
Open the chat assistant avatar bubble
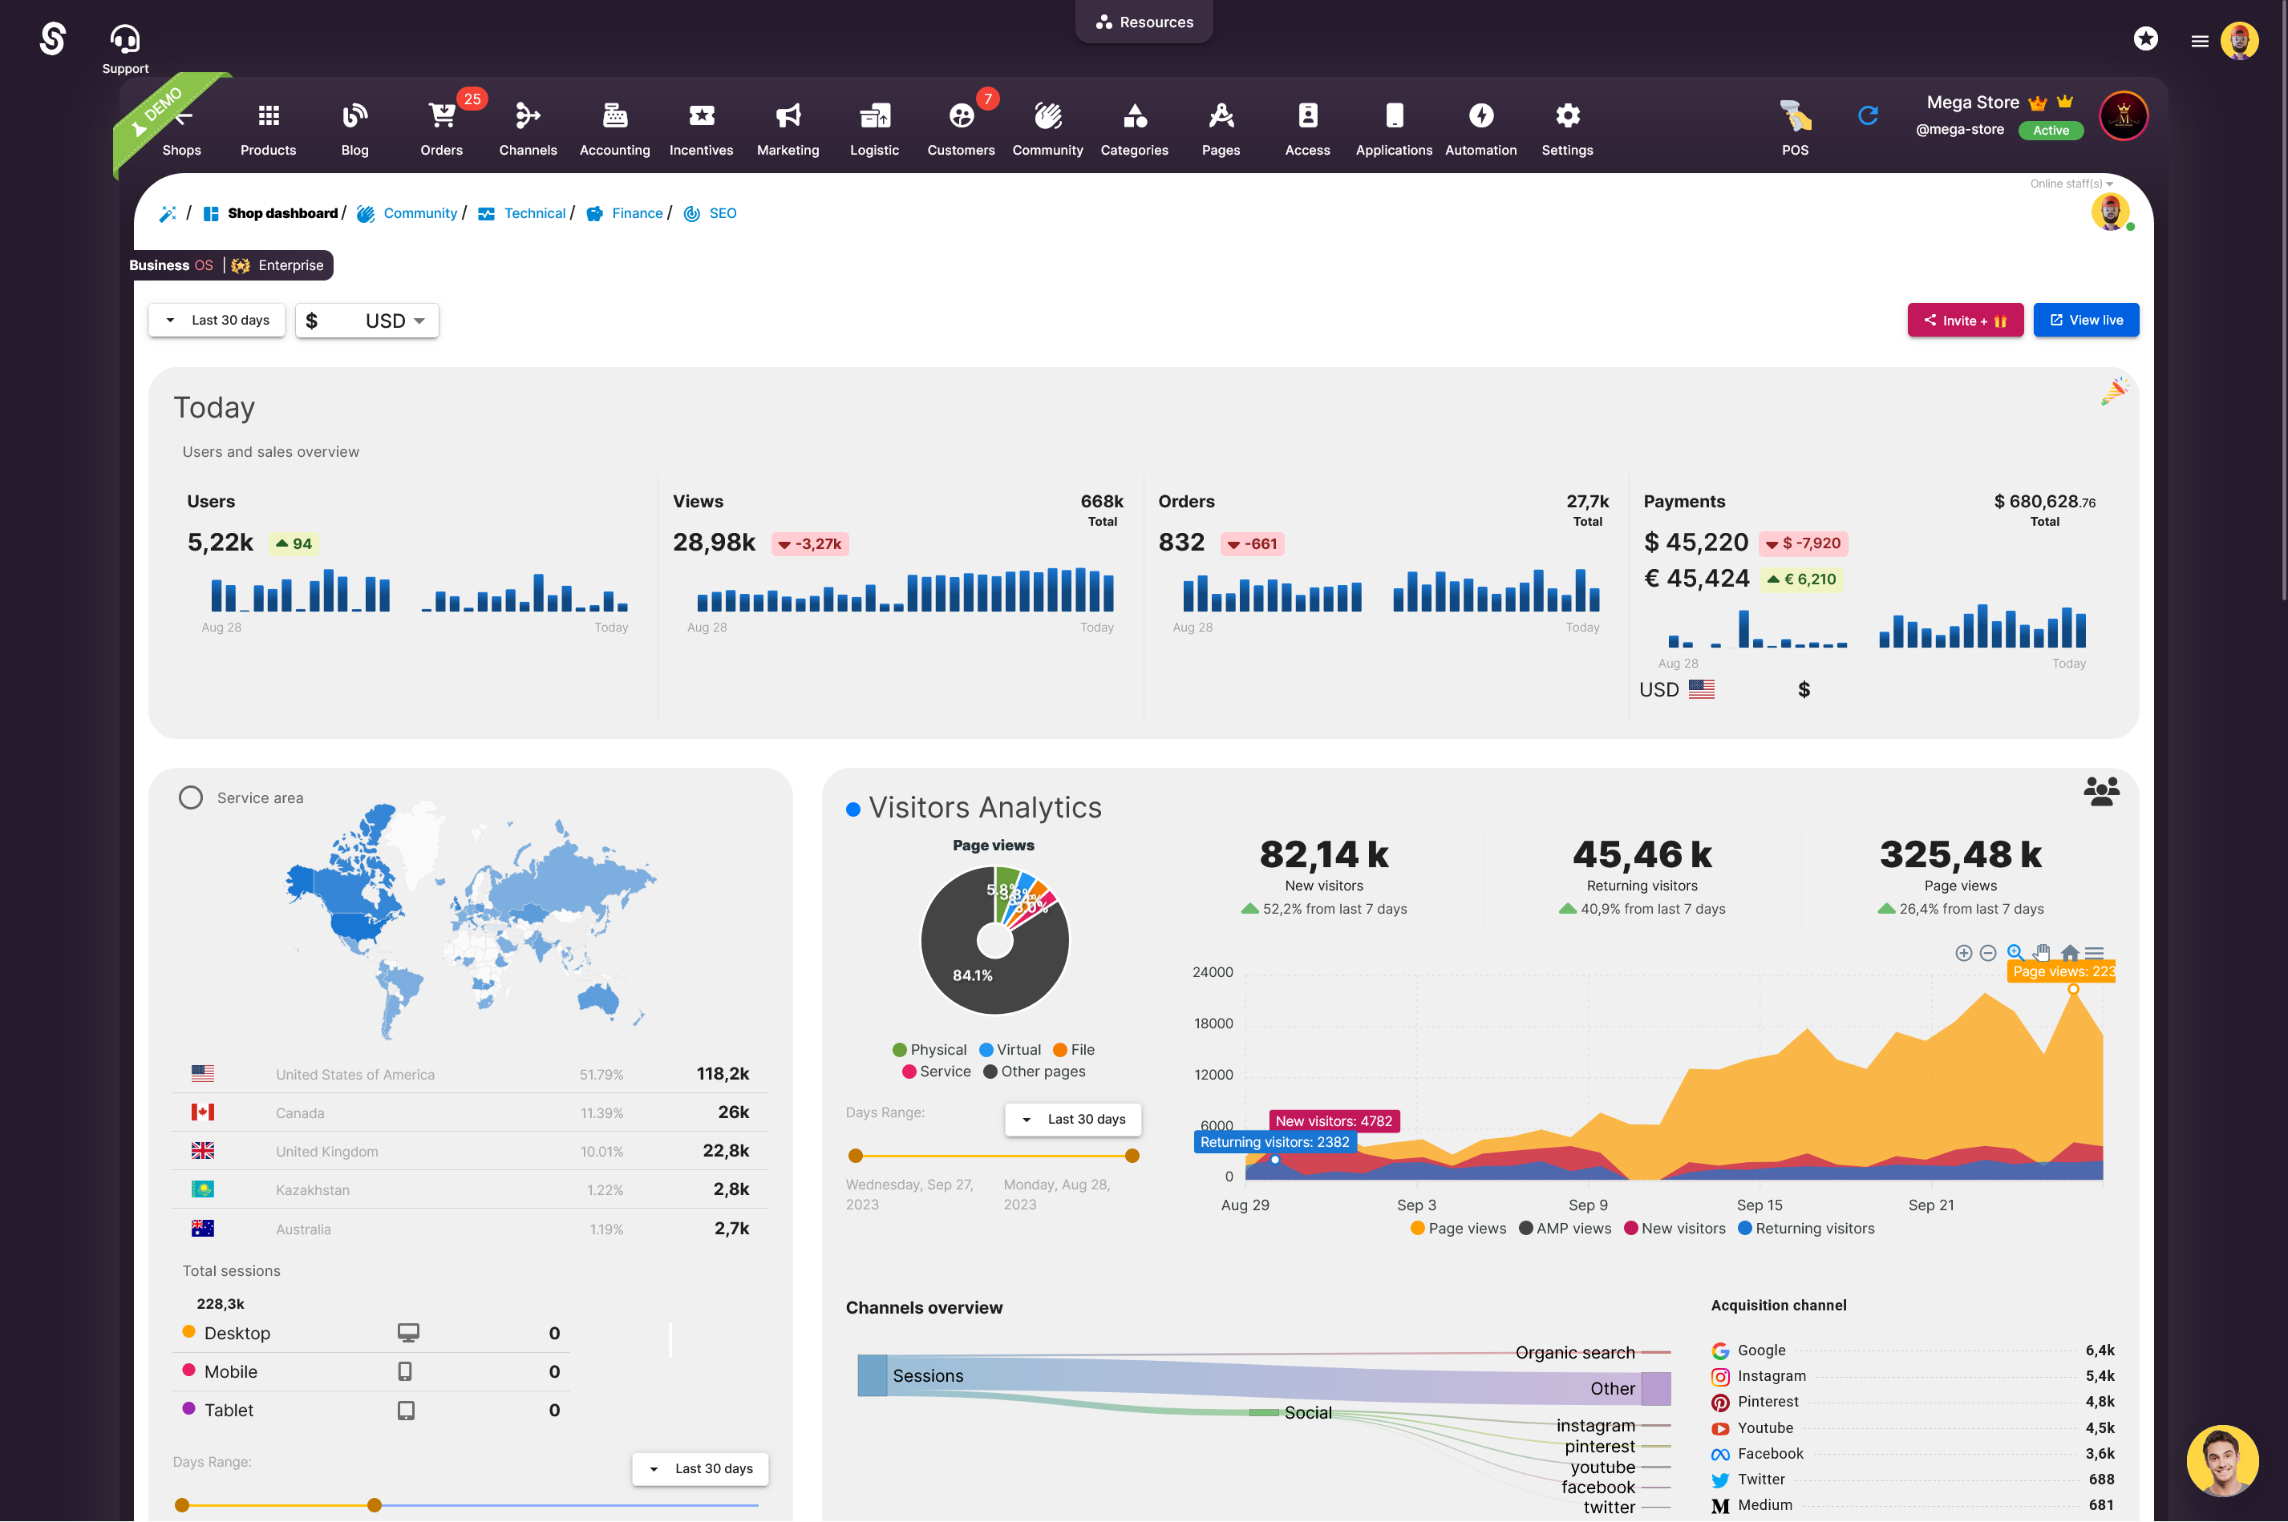click(2222, 1461)
